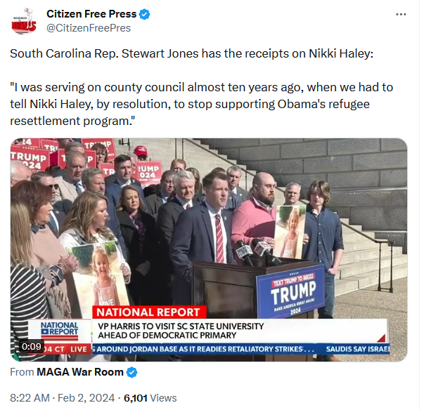Image resolution: width=424 pixels, height=410 pixels.
Task: Click the NATIONAL REPORT red banner in video
Action: [149, 312]
